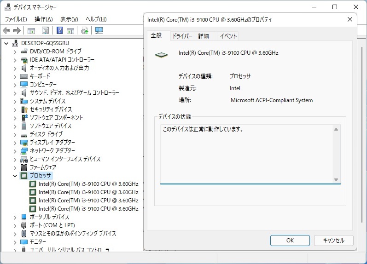Expand the ネットワーク アダプター category
Screen dimensions: 367x264
15,151
